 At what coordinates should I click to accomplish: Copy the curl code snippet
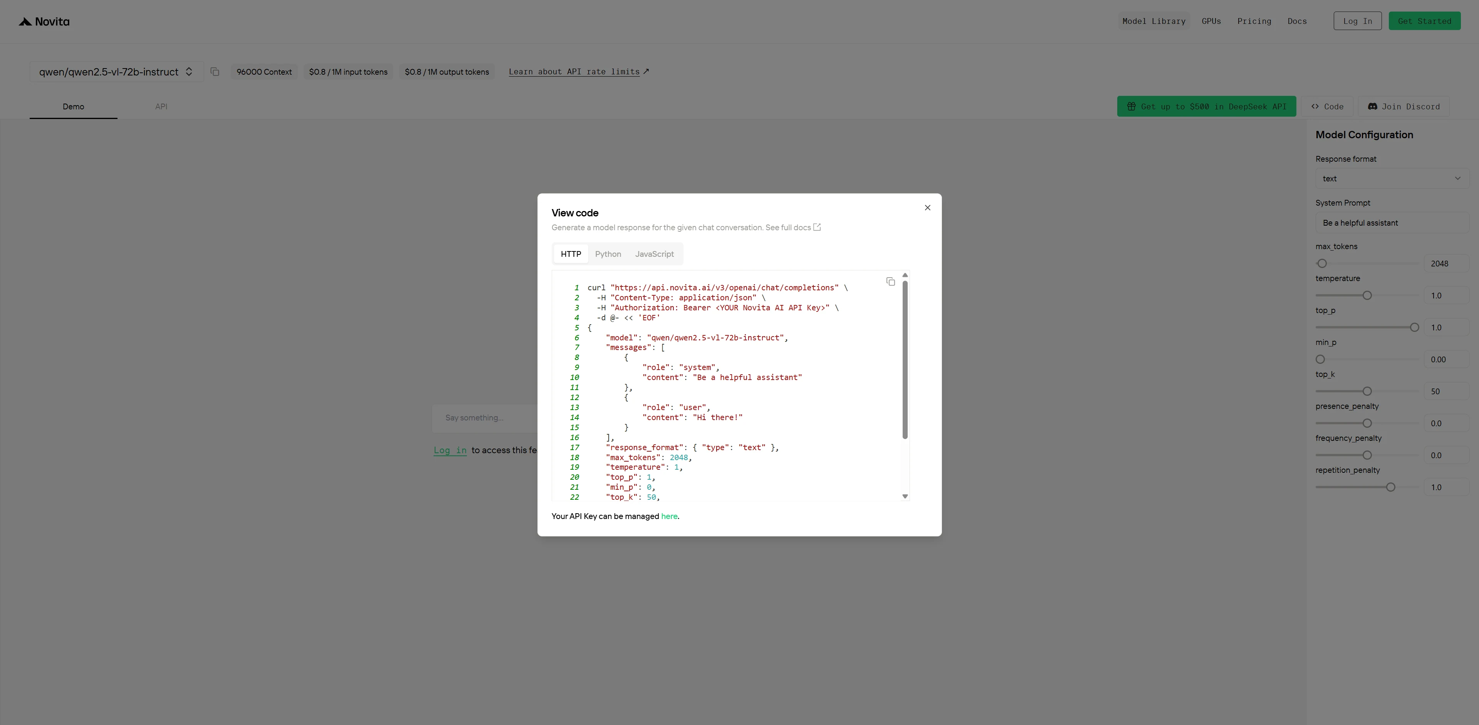click(890, 281)
